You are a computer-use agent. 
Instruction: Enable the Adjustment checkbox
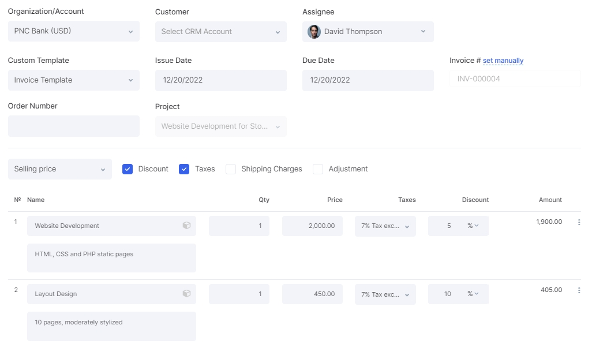pyautogui.click(x=318, y=169)
